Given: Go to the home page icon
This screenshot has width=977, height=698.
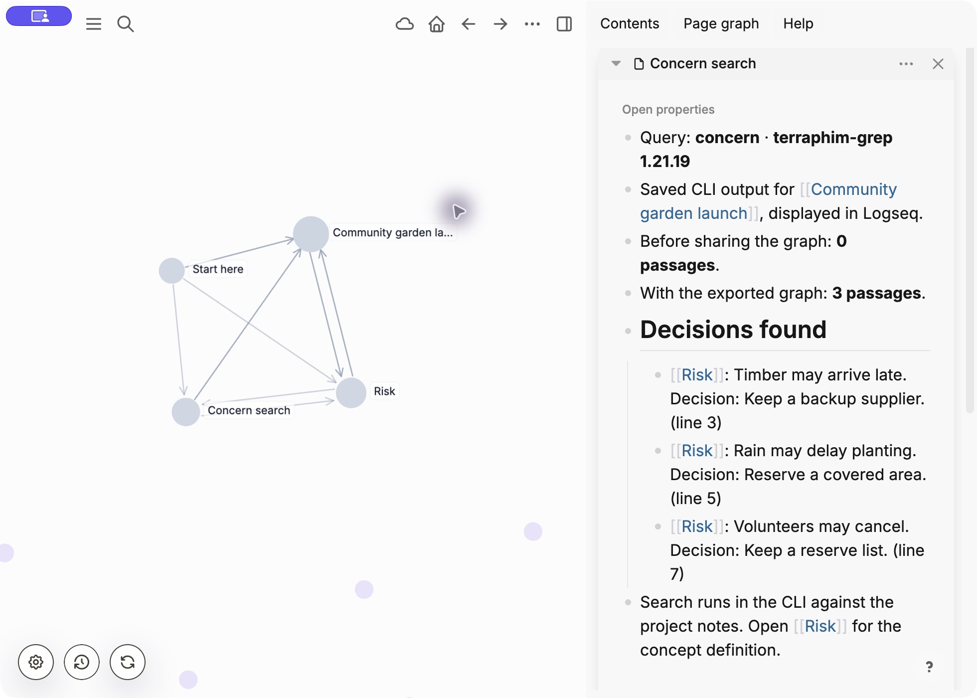Looking at the screenshot, I should click(x=436, y=24).
